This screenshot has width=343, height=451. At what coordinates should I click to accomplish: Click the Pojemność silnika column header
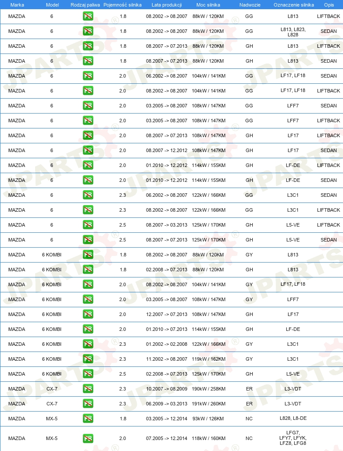point(122,5)
